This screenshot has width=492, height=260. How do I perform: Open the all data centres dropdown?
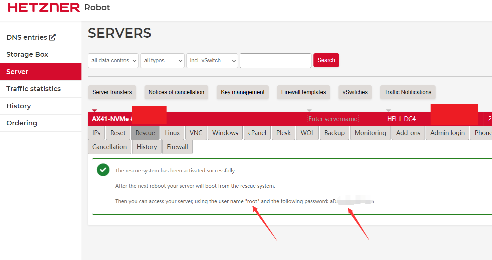point(113,61)
